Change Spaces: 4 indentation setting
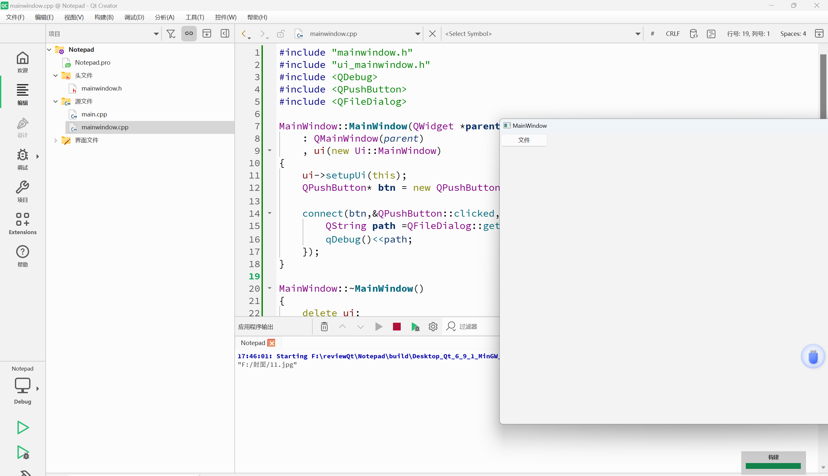Image resolution: width=828 pixels, height=476 pixels. pos(793,34)
